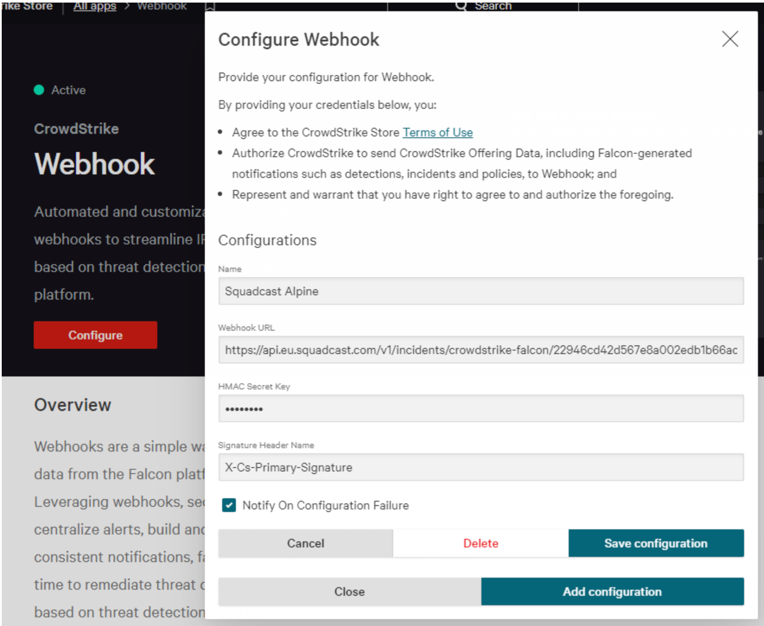Screen dimensions: 764x626
Task: Click the red Configure button
Action: click(x=95, y=335)
